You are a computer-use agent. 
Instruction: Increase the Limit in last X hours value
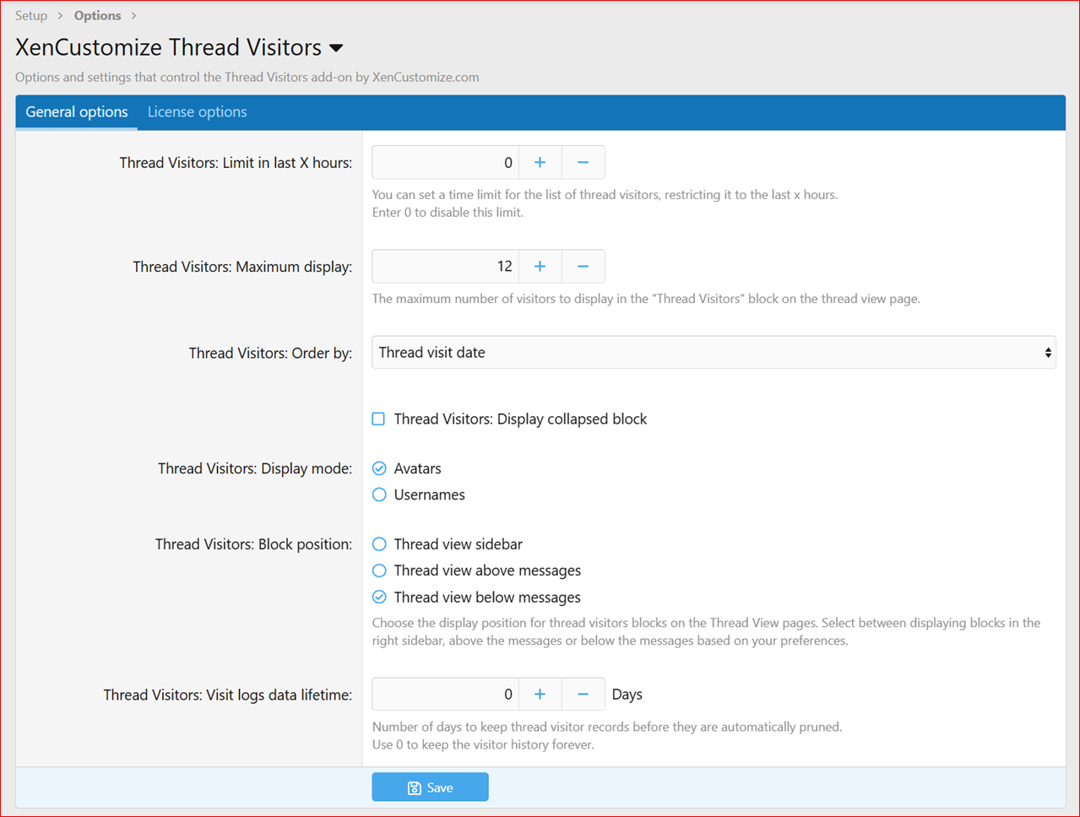[x=540, y=163]
